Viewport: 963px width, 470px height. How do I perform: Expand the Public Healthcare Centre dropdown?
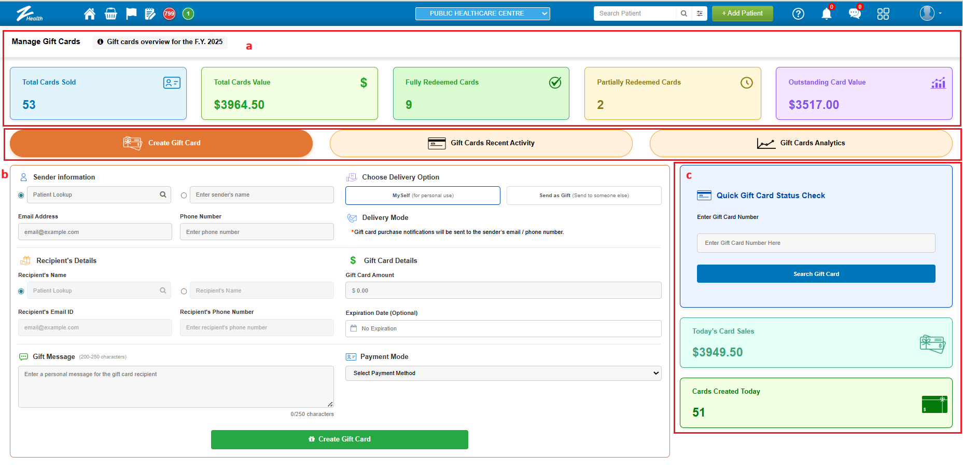tap(482, 13)
